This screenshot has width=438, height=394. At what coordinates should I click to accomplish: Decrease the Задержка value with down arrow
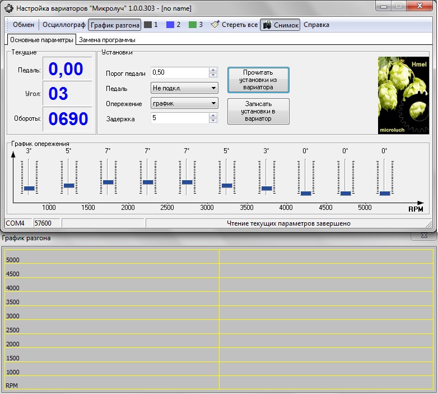pos(213,121)
